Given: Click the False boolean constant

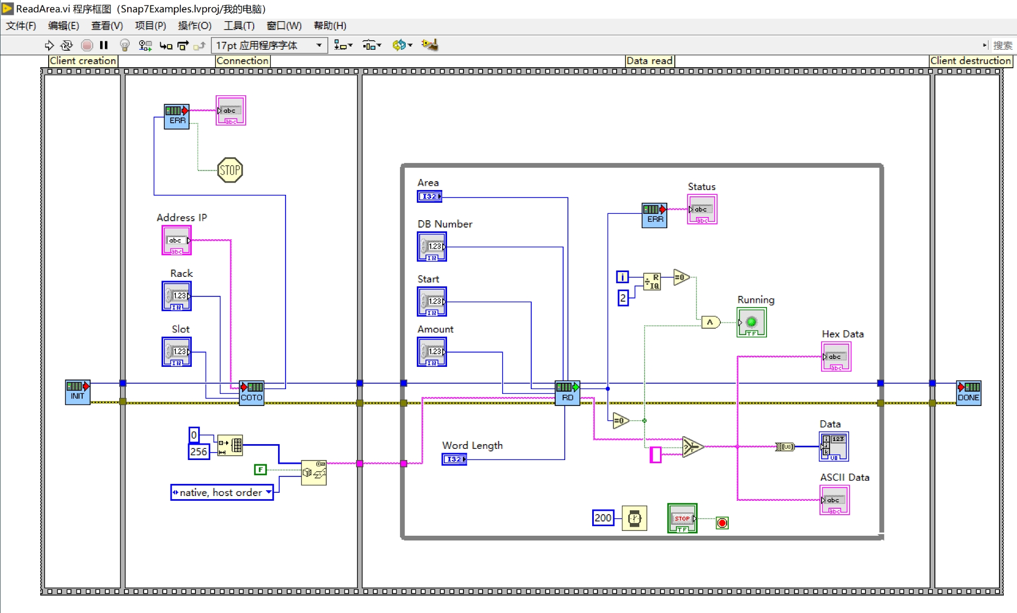Looking at the screenshot, I should tap(260, 470).
